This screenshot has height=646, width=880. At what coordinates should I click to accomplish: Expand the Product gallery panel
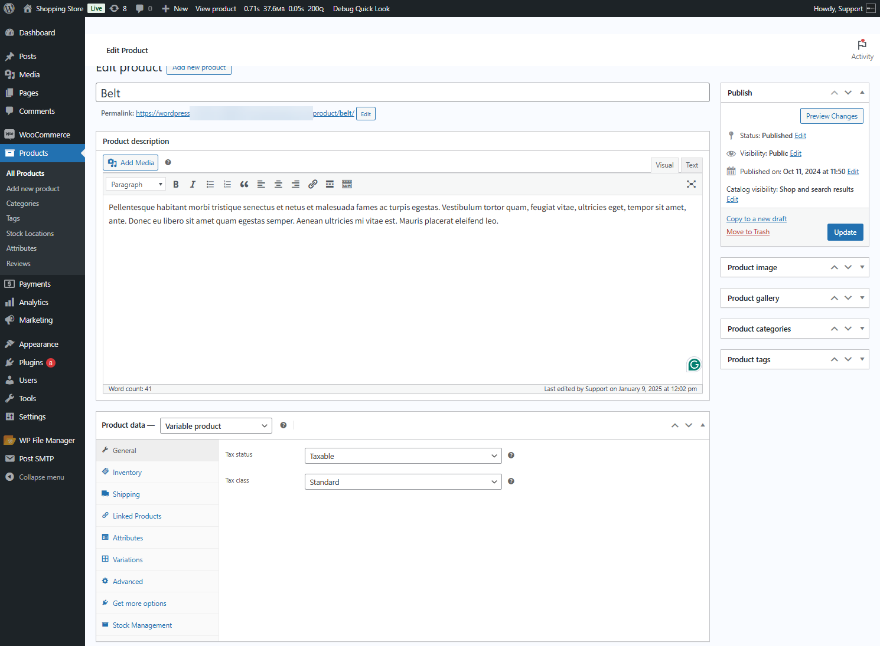862,297
